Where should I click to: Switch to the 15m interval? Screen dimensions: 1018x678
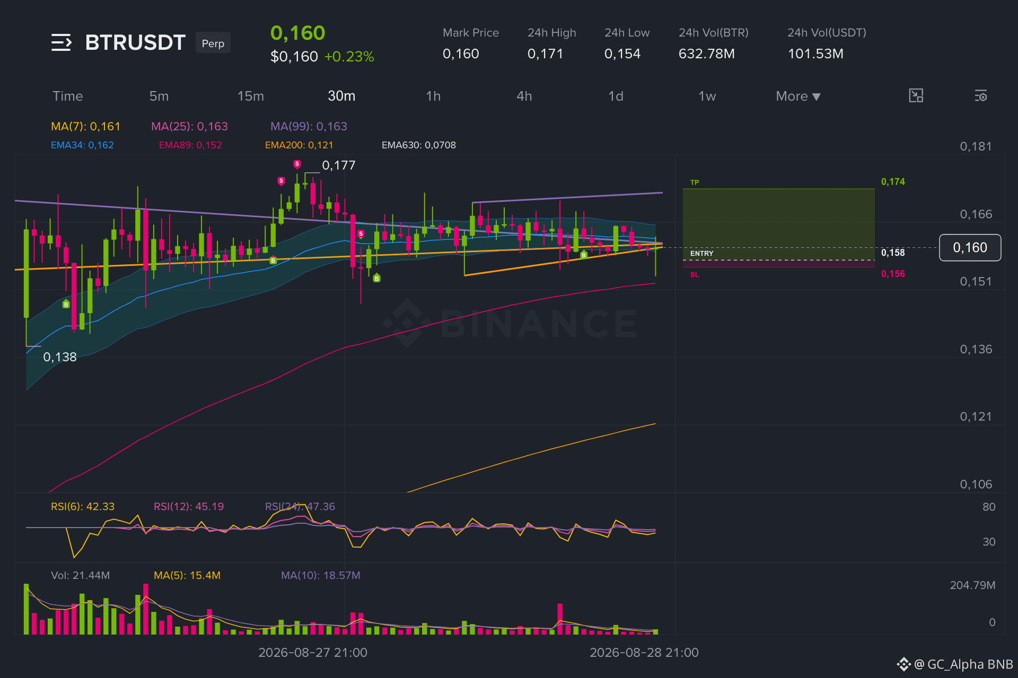(x=251, y=96)
